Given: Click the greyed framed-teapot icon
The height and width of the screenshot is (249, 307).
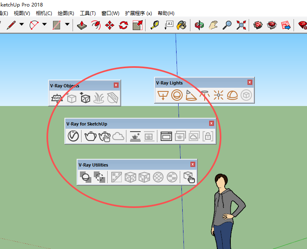Looking at the screenshot, I should tap(149, 136).
